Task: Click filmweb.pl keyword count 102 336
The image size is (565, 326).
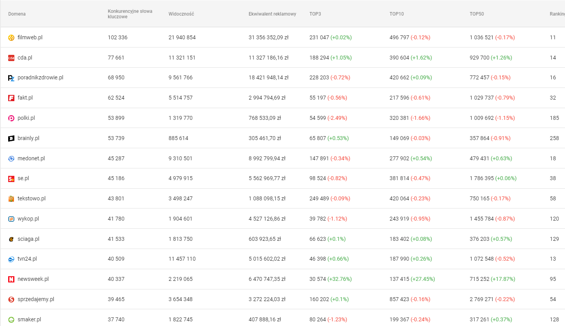Action: pyautogui.click(x=118, y=37)
